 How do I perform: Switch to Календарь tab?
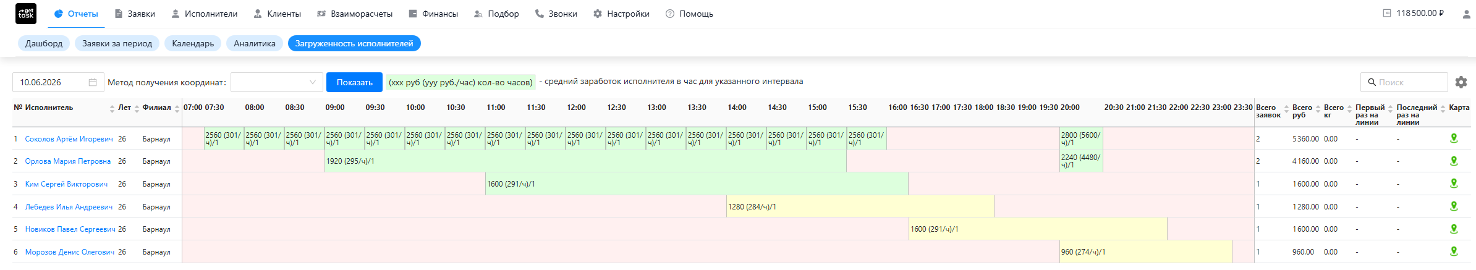tap(193, 43)
